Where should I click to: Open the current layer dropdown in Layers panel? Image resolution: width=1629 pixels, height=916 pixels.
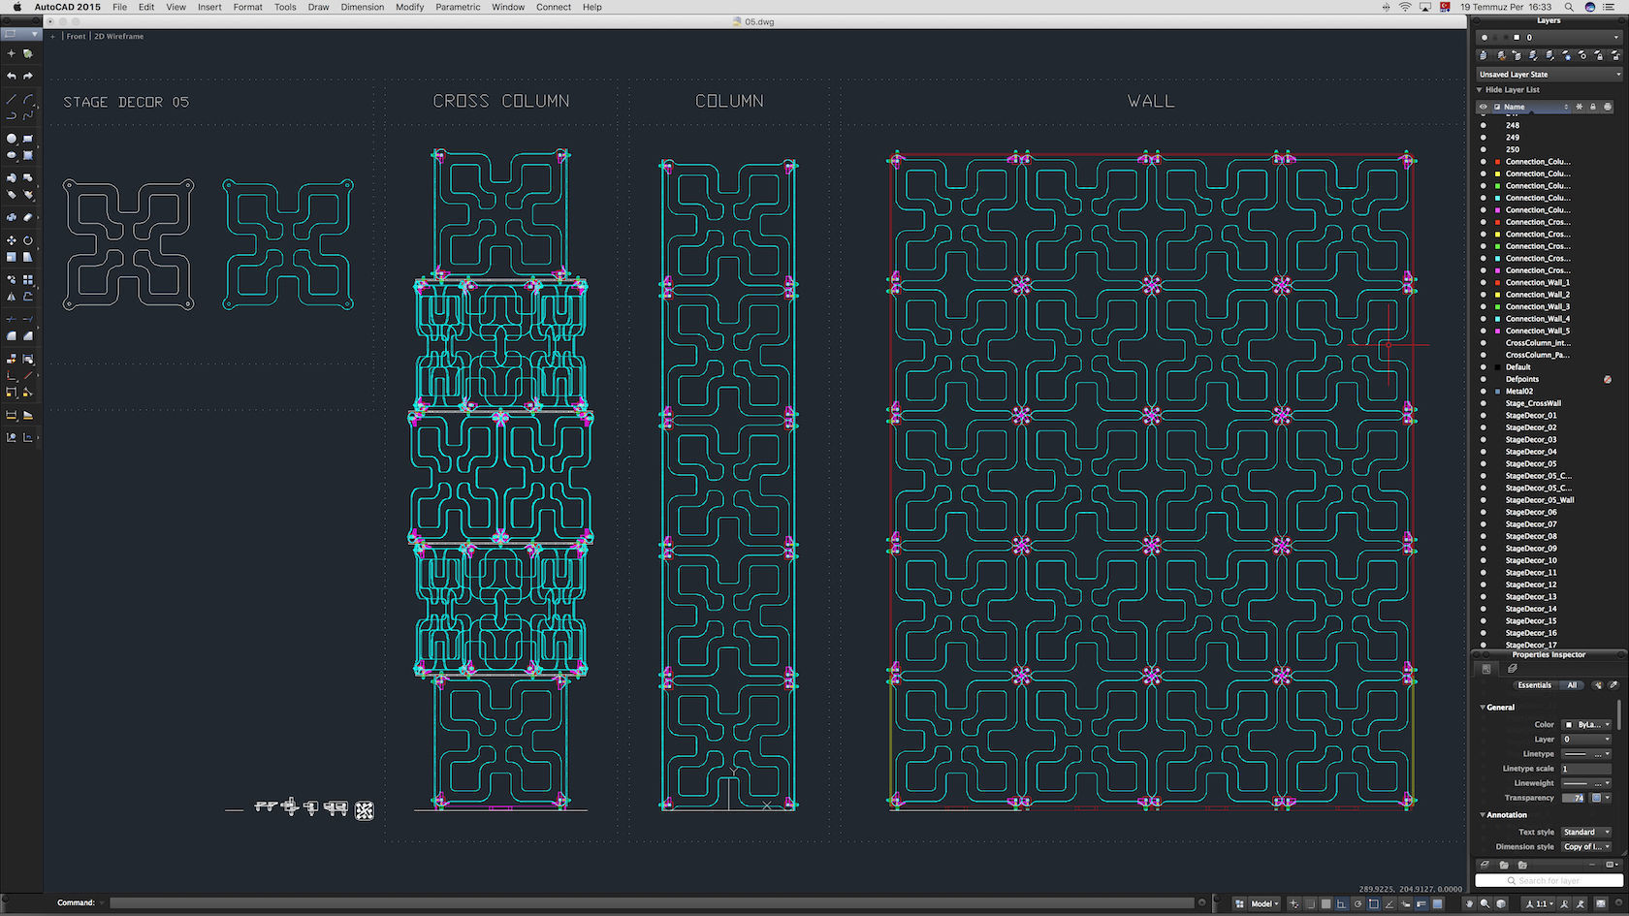[1549, 38]
